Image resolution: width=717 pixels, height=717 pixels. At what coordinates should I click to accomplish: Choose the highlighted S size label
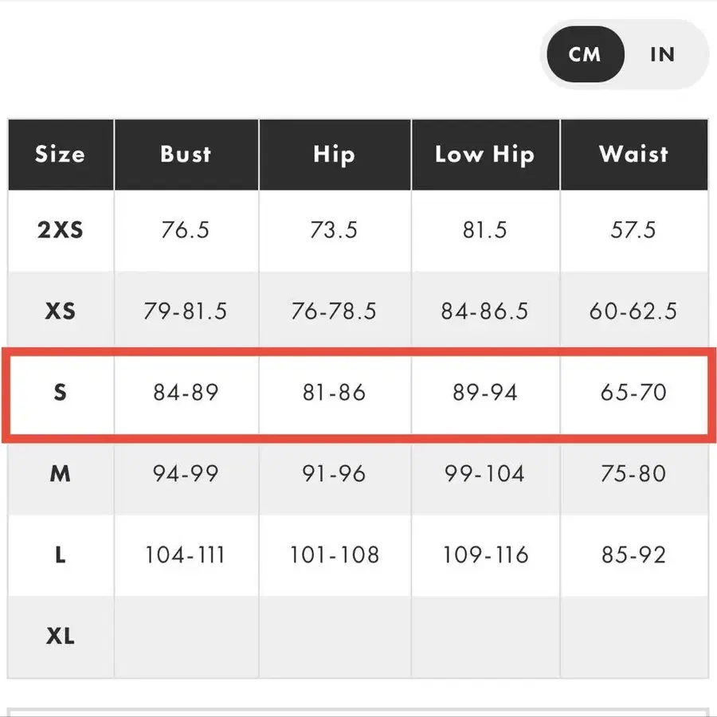pyautogui.click(x=61, y=392)
